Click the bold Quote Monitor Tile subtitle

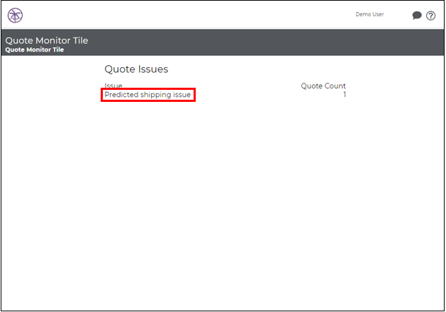35,50
